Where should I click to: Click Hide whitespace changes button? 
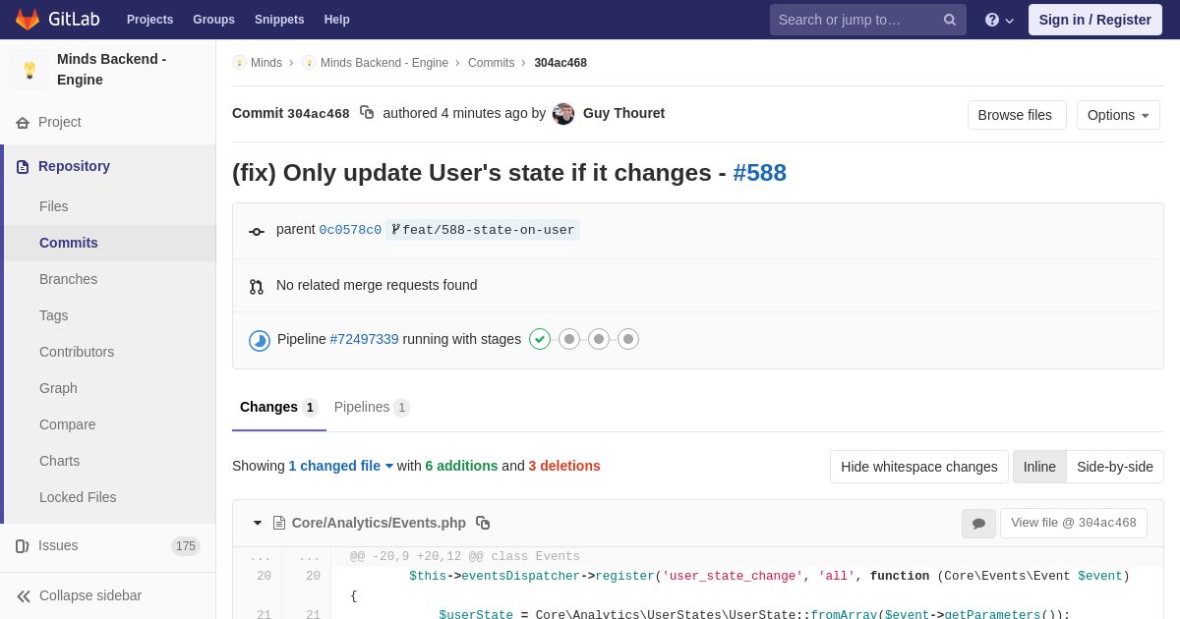(919, 467)
